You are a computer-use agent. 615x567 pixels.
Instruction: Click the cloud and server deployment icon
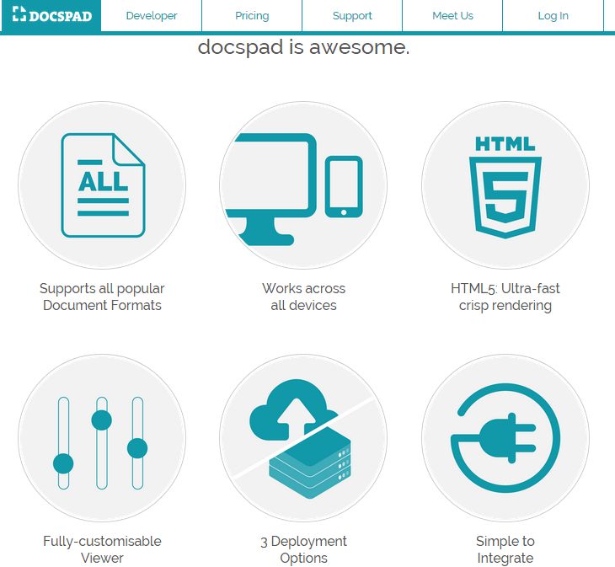pyautogui.click(x=303, y=438)
